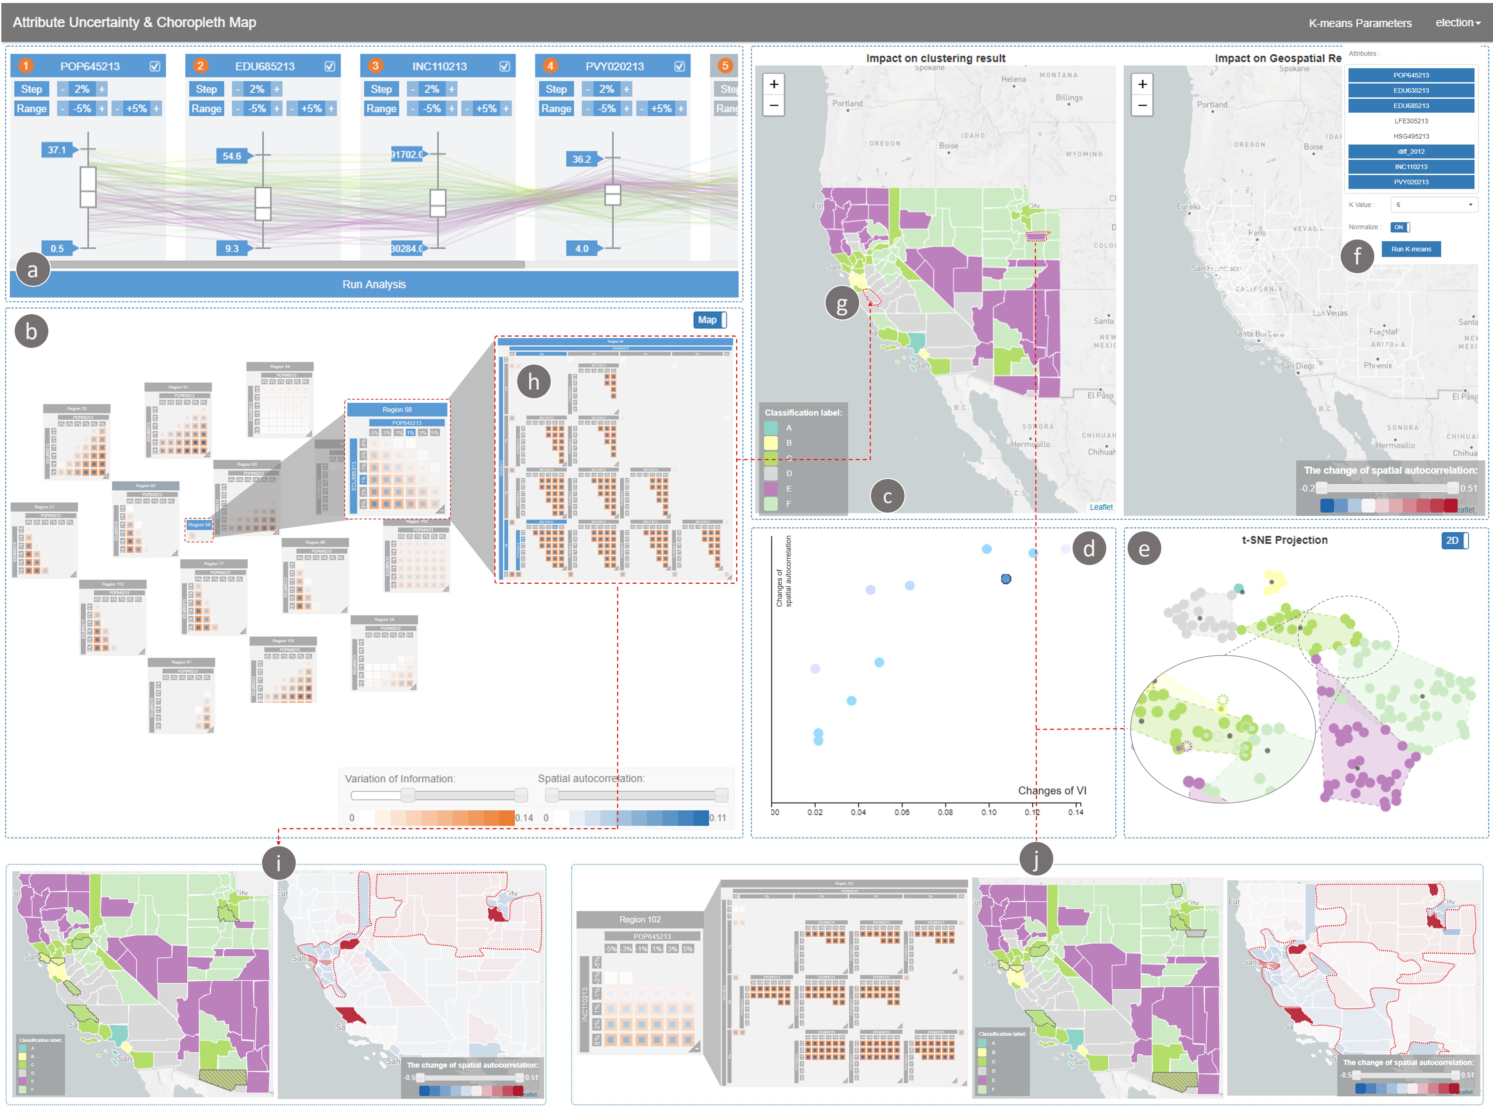Open the K-means Parameters menu
Viewport: 1493px width, 1106px height.
coord(1360,23)
